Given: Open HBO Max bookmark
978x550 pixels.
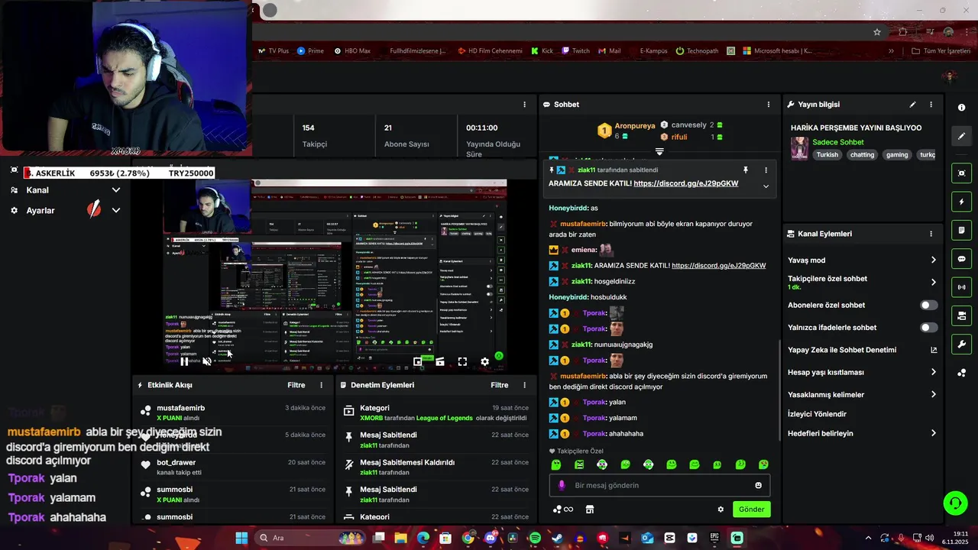Looking at the screenshot, I should pyautogui.click(x=351, y=51).
